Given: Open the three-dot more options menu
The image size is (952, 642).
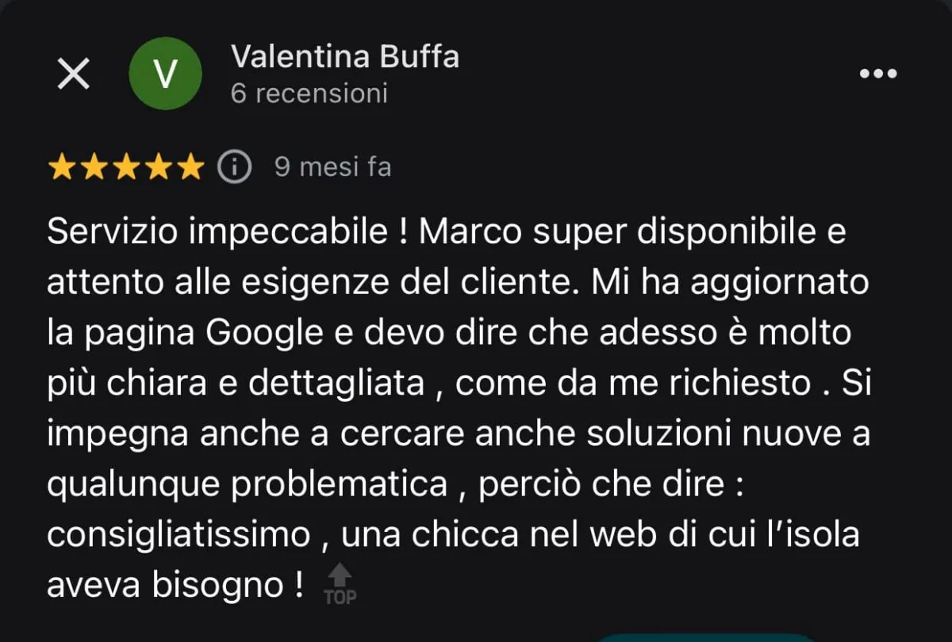Looking at the screenshot, I should [x=878, y=74].
